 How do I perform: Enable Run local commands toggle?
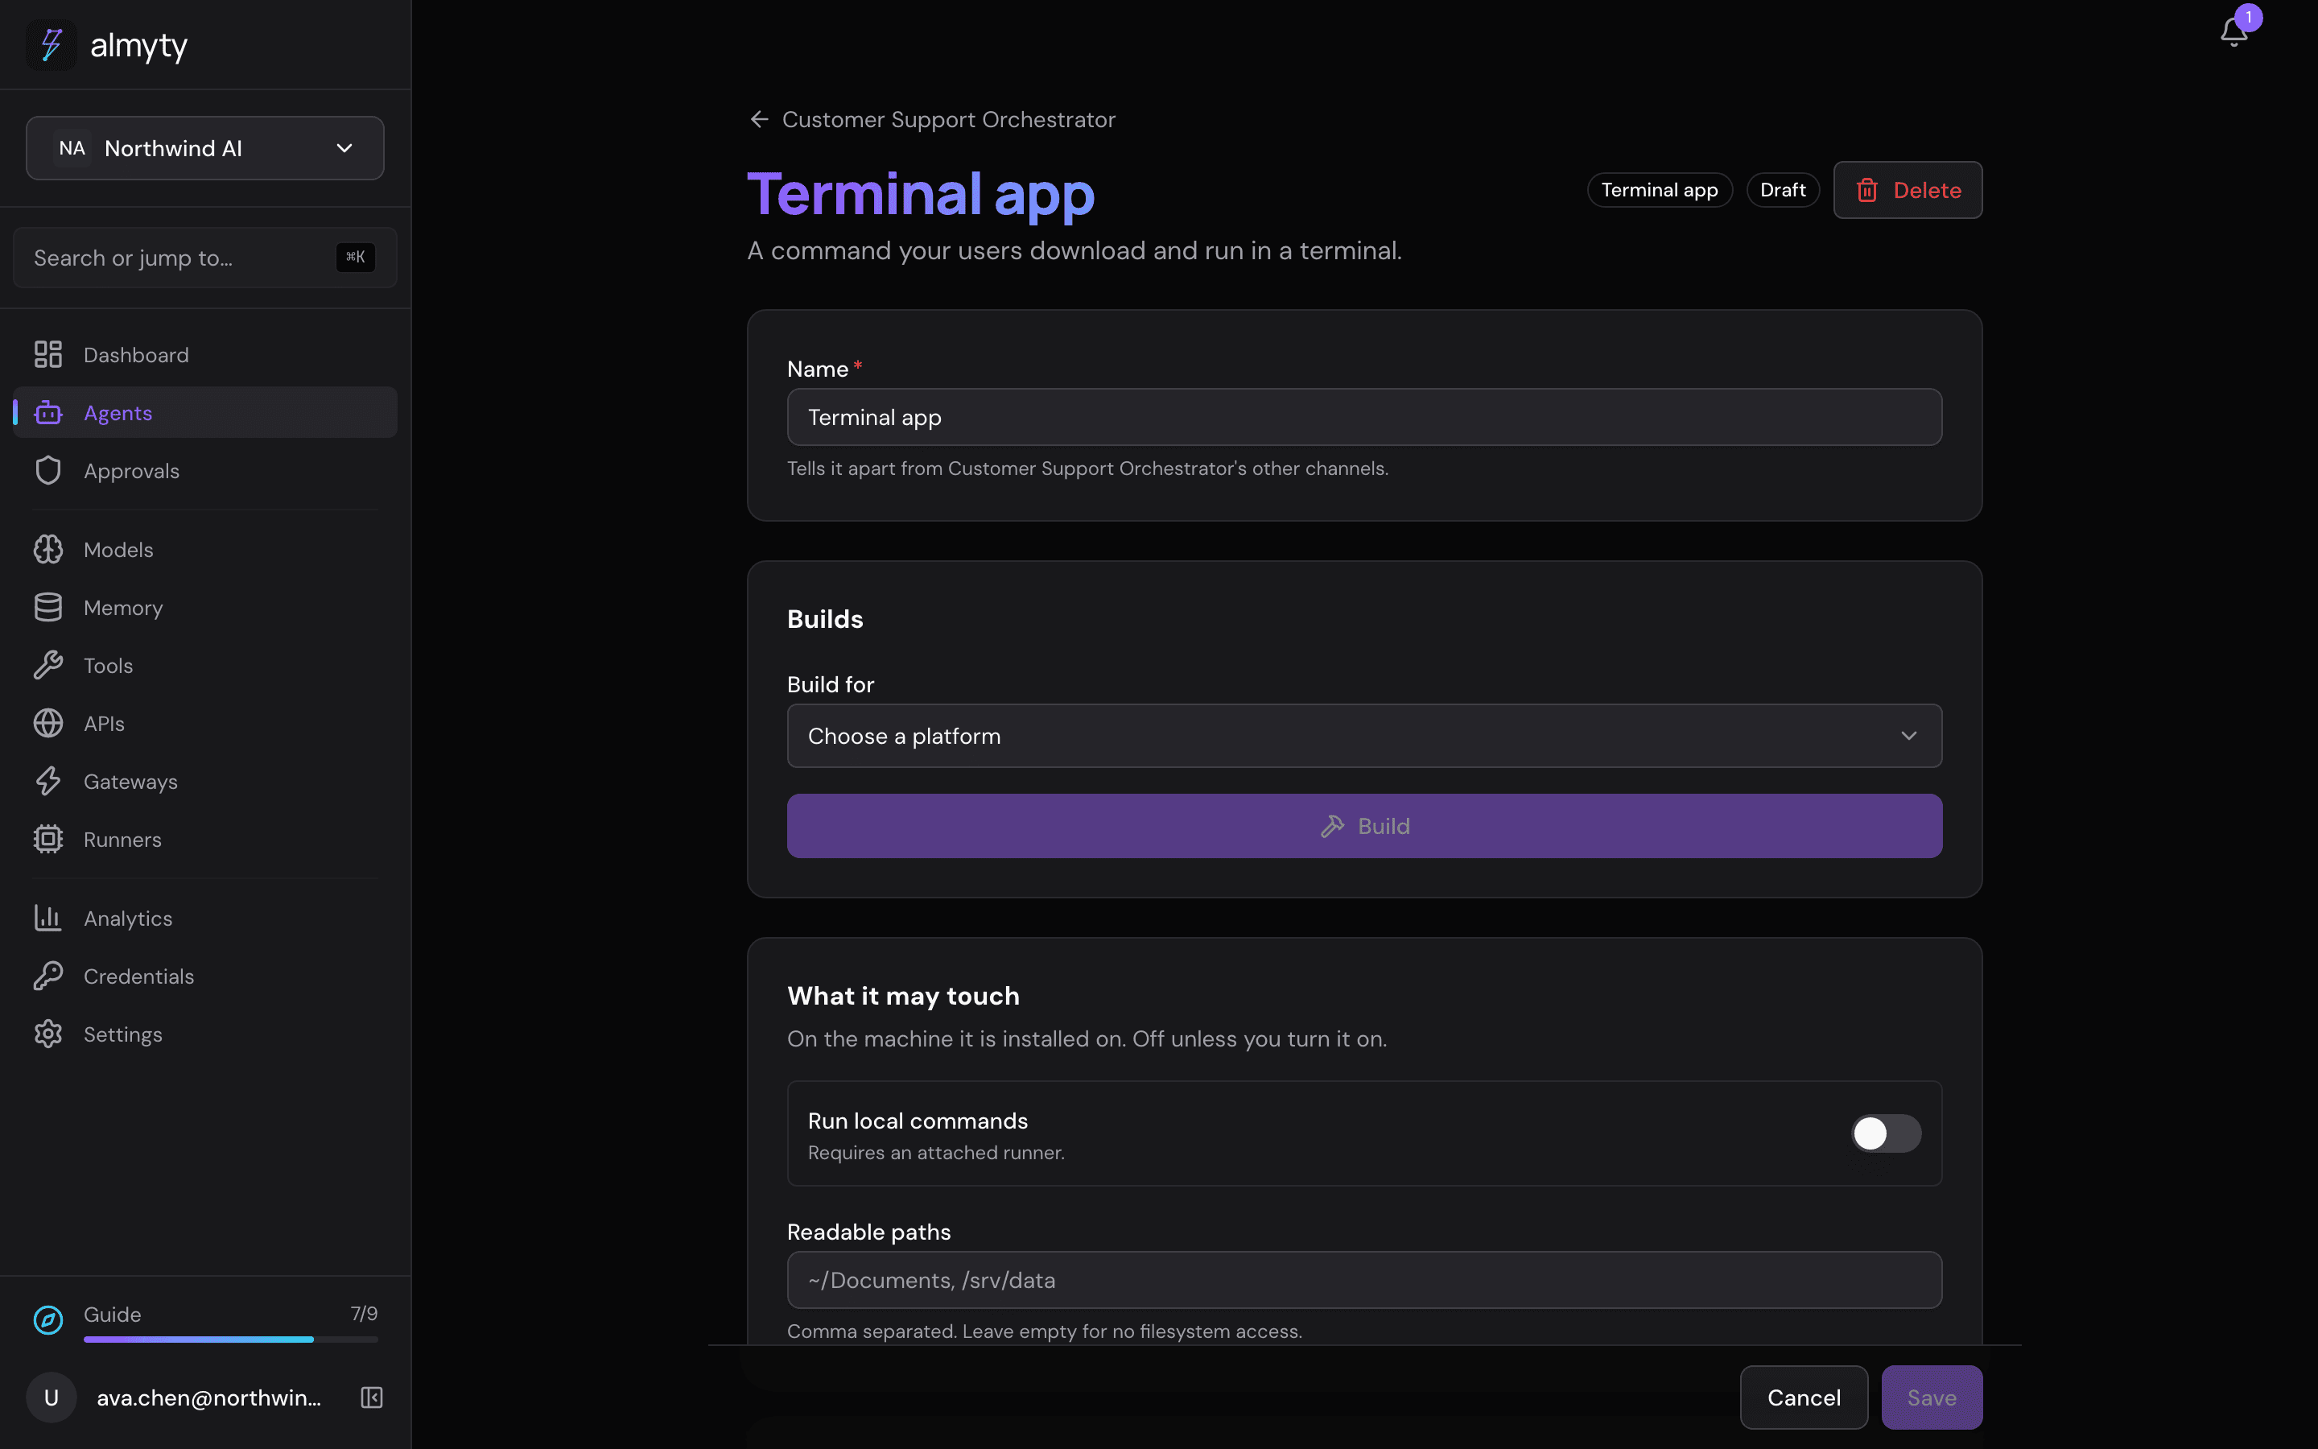tap(1885, 1133)
